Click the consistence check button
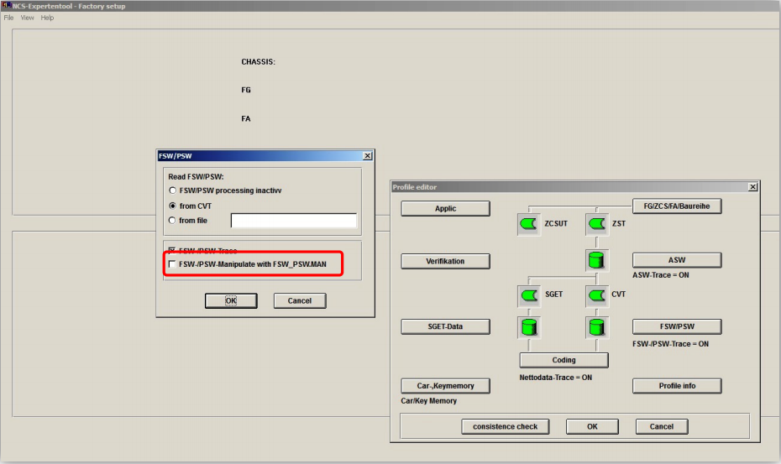Viewport: 781px width, 464px height. [505, 426]
